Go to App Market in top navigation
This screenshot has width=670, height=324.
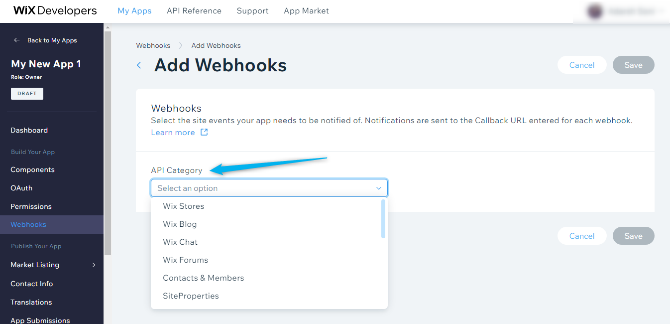[x=306, y=10]
